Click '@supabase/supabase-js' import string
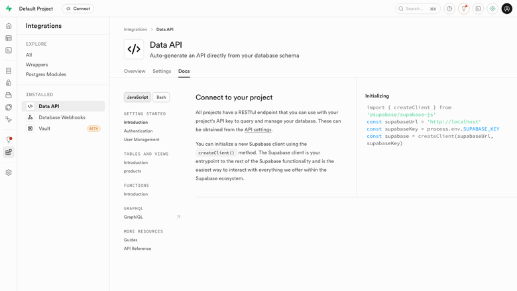This screenshot has width=517, height=291. coord(401,115)
